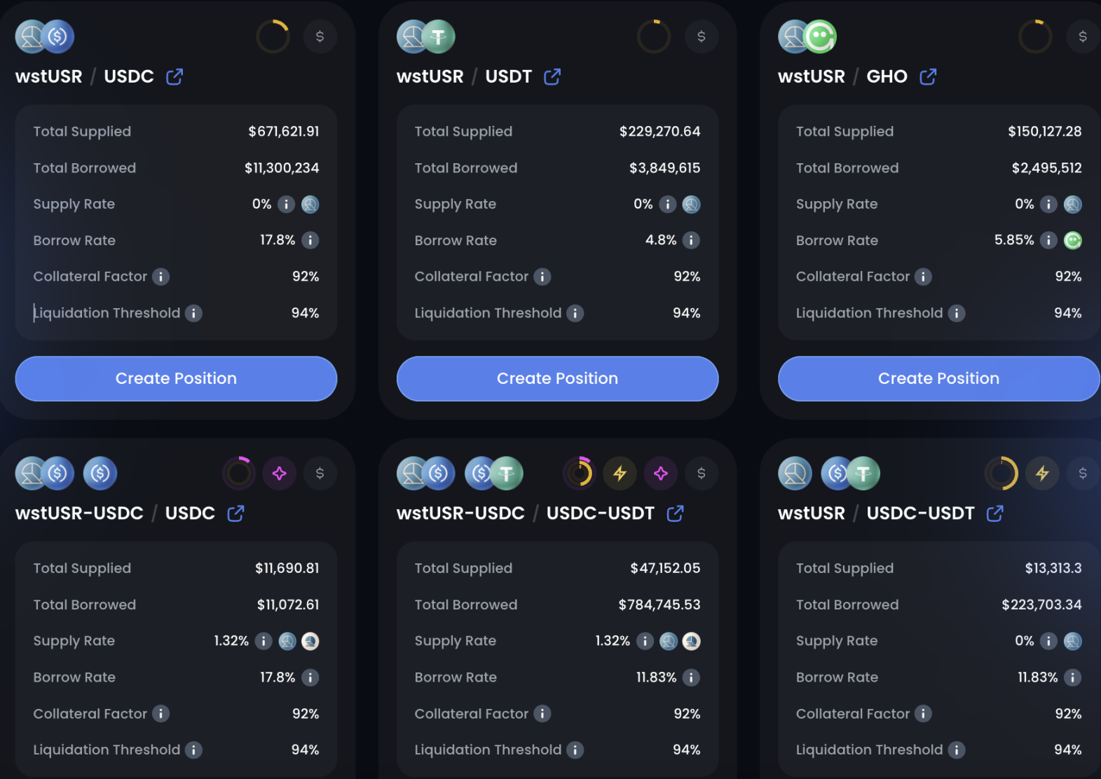1101x779 pixels.
Task: Click GHO token icon beside 5.85% Borrow Rate
Action: [x=1072, y=240]
